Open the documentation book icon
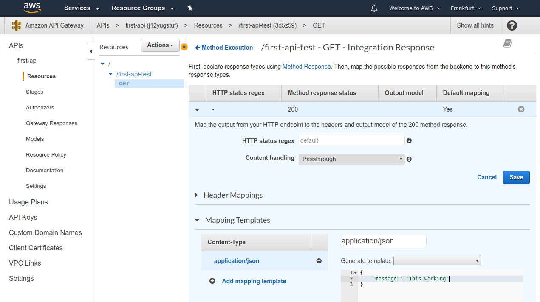The width and height of the screenshot is (540, 302). tap(507, 43)
